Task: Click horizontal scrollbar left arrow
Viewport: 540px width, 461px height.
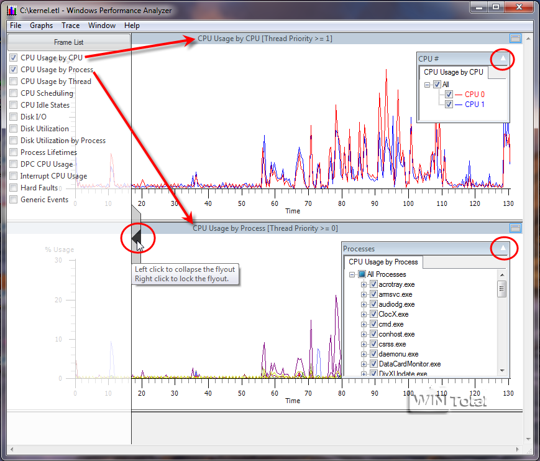Action: [x=12, y=449]
